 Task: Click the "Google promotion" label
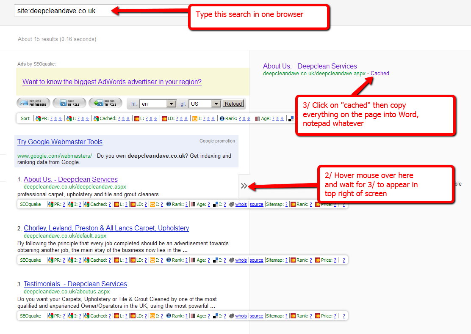pyautogui.click(x=217, y=141)
